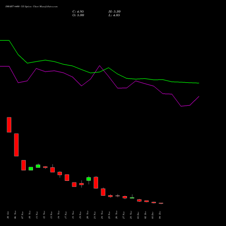Click the DMART options chart title text

[x=31, y=7]
